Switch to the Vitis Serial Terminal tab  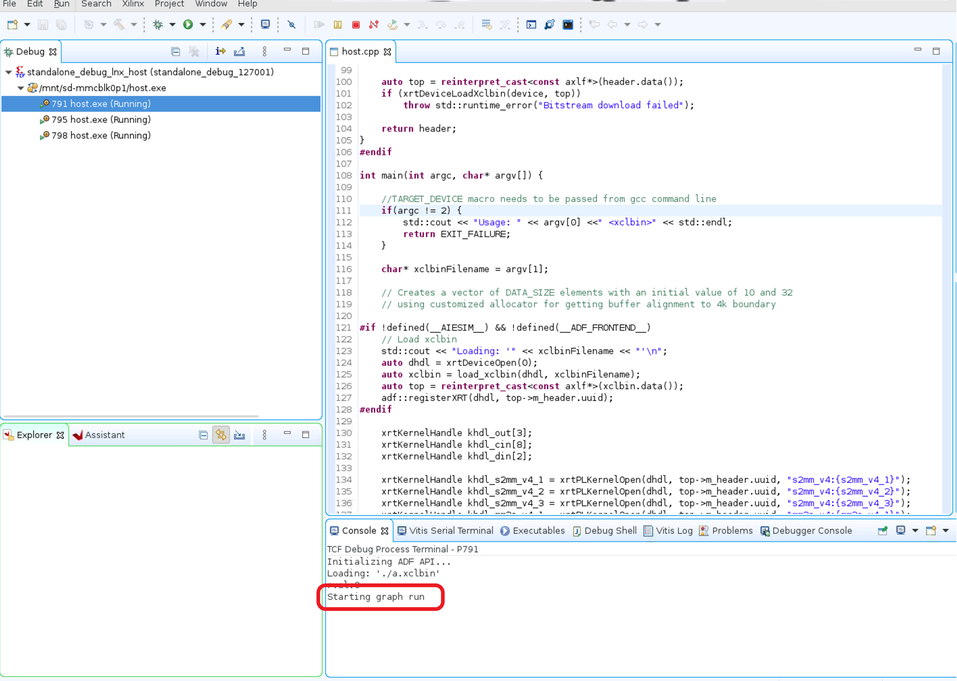[445, 531]
